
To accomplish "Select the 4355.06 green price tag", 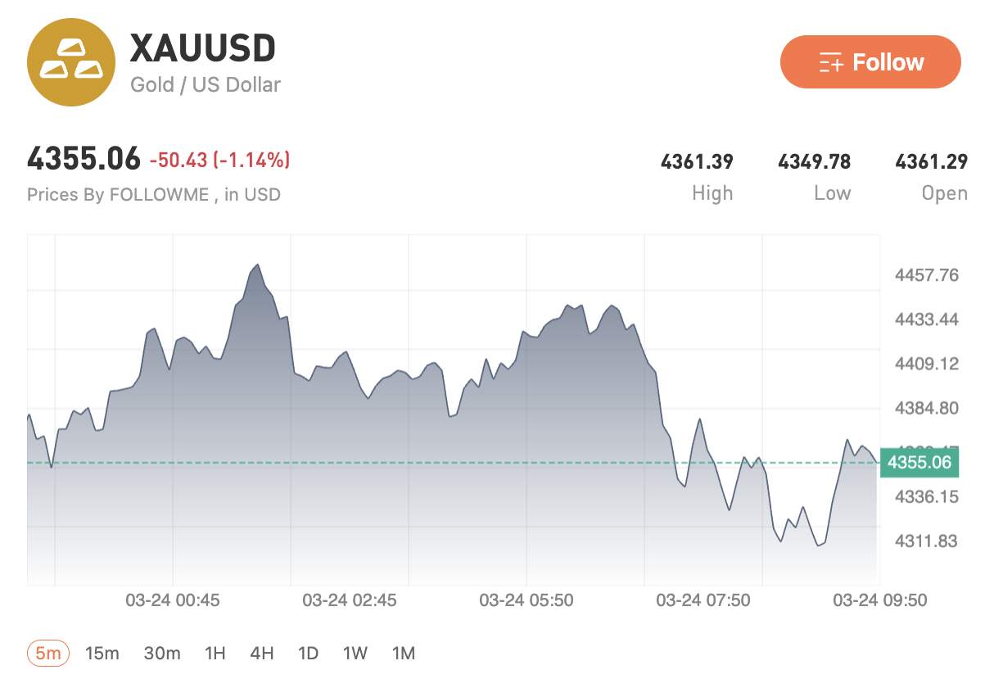I will (919, 462).
